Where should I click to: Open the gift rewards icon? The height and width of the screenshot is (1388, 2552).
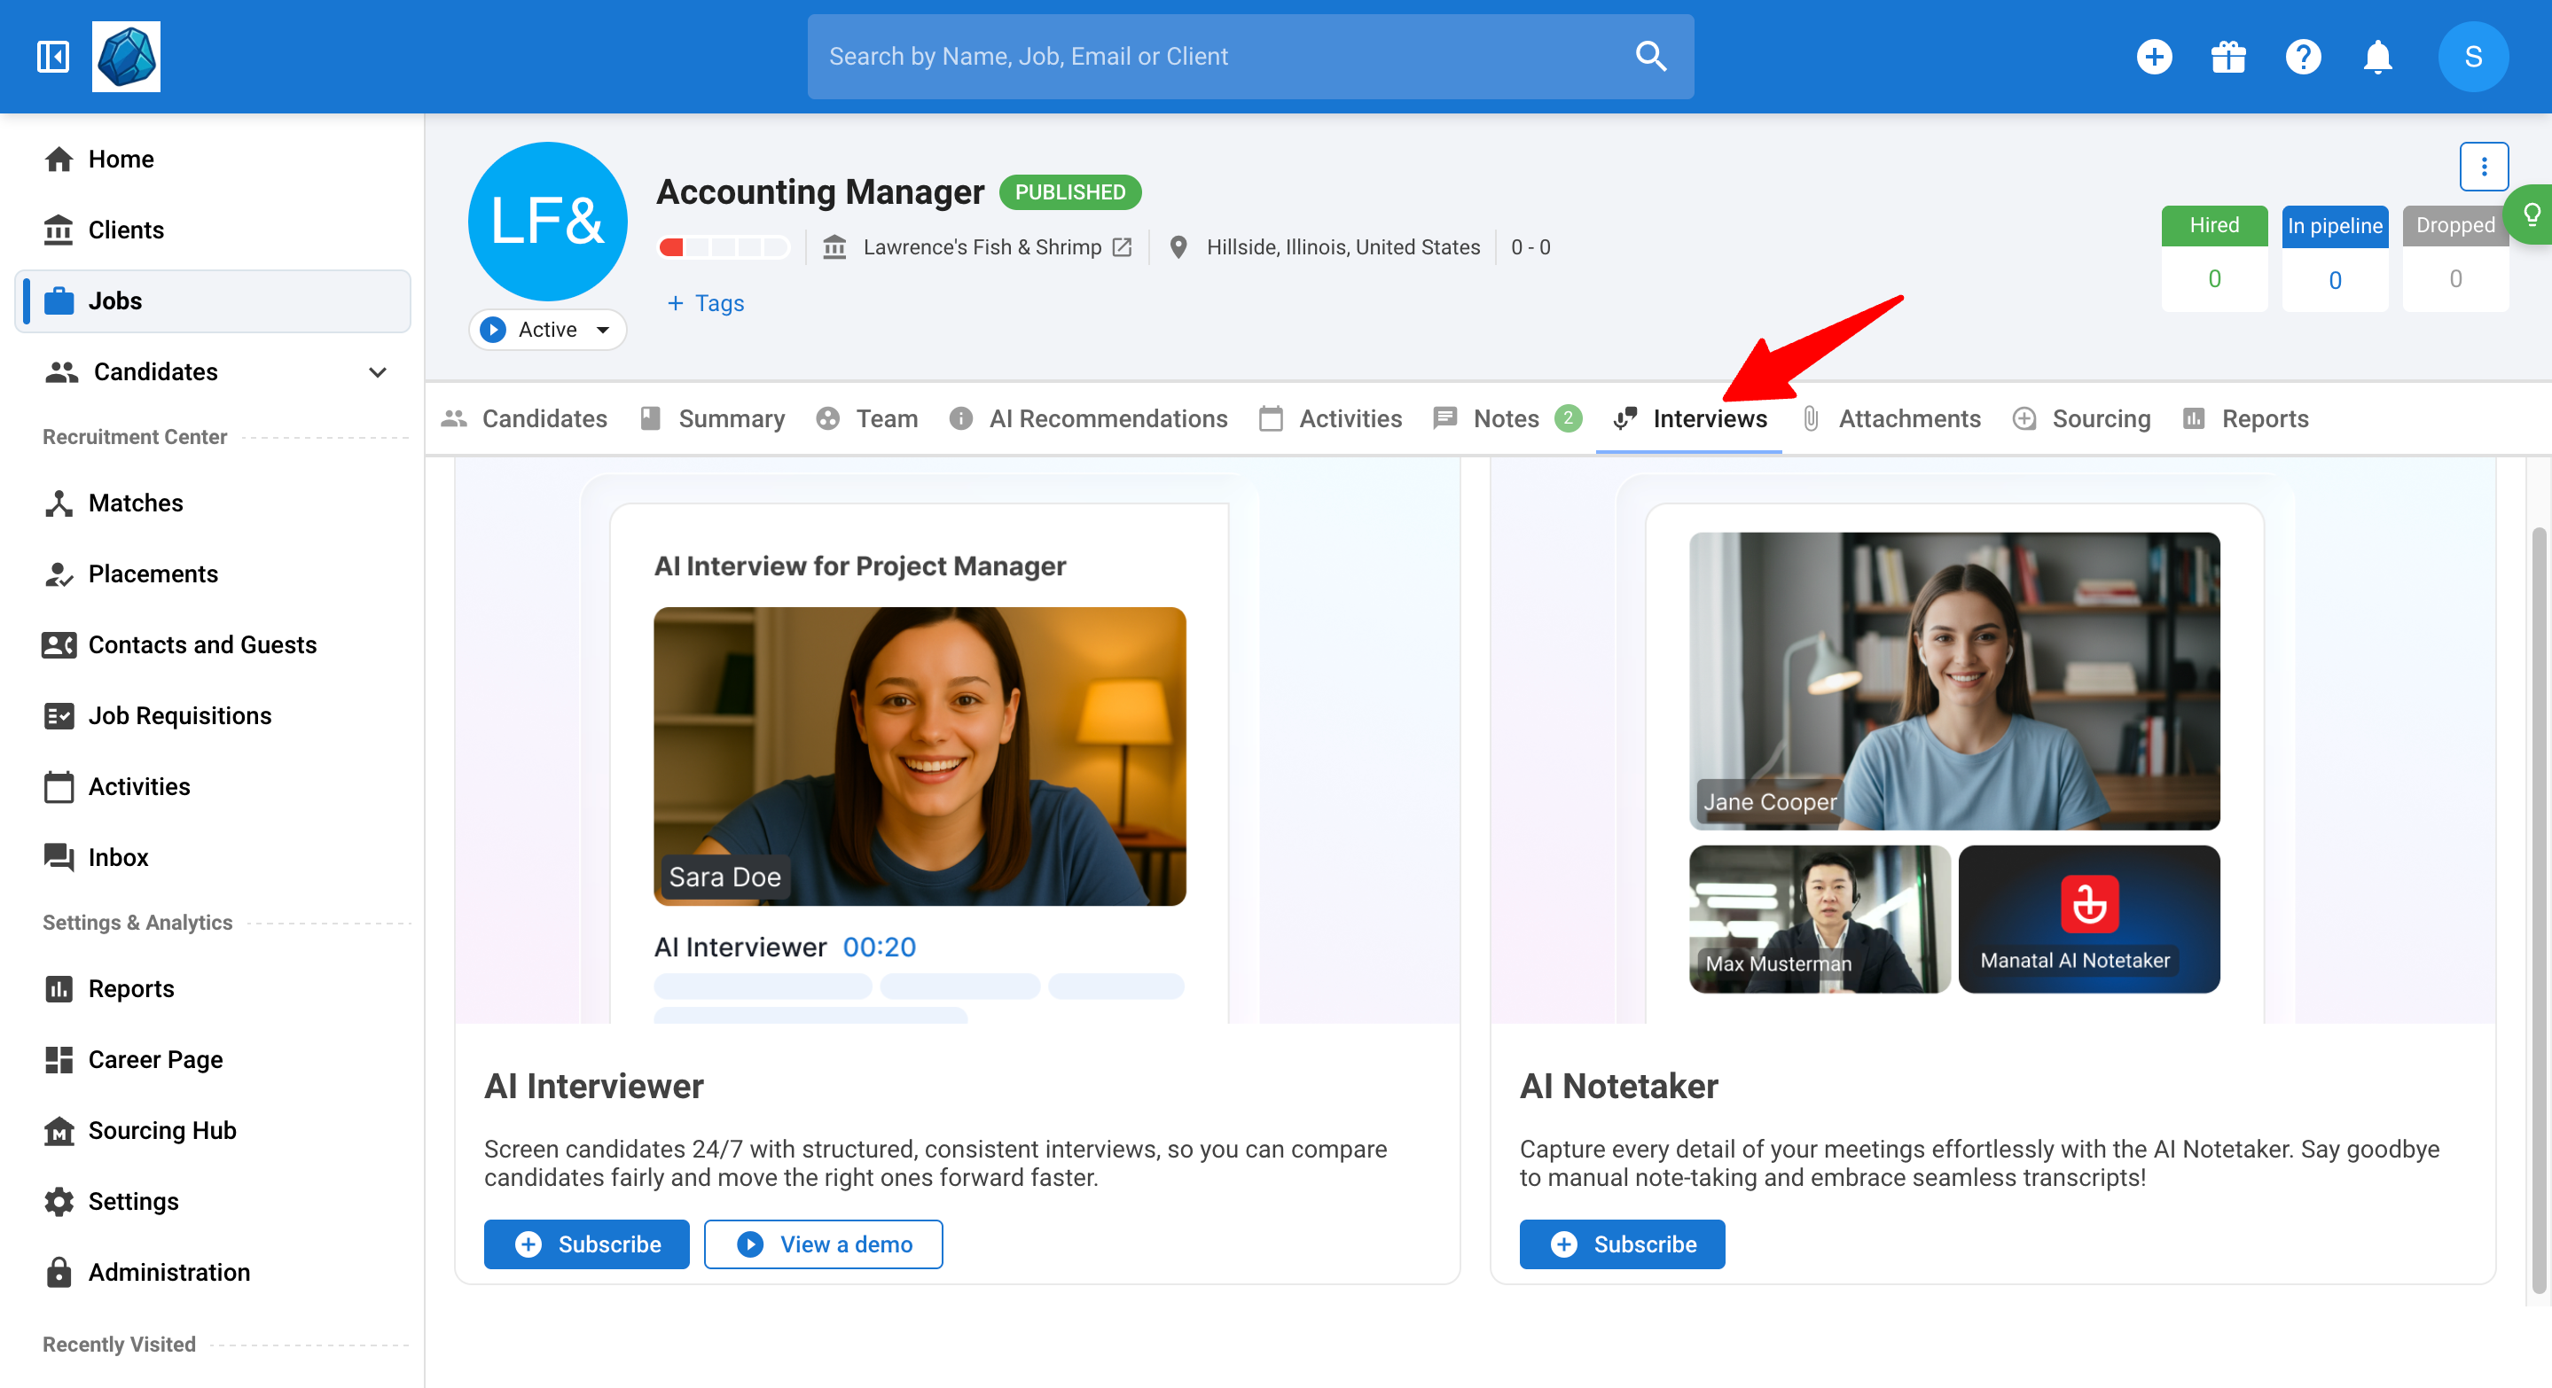pyautogui.click(x=2228, y=57)
